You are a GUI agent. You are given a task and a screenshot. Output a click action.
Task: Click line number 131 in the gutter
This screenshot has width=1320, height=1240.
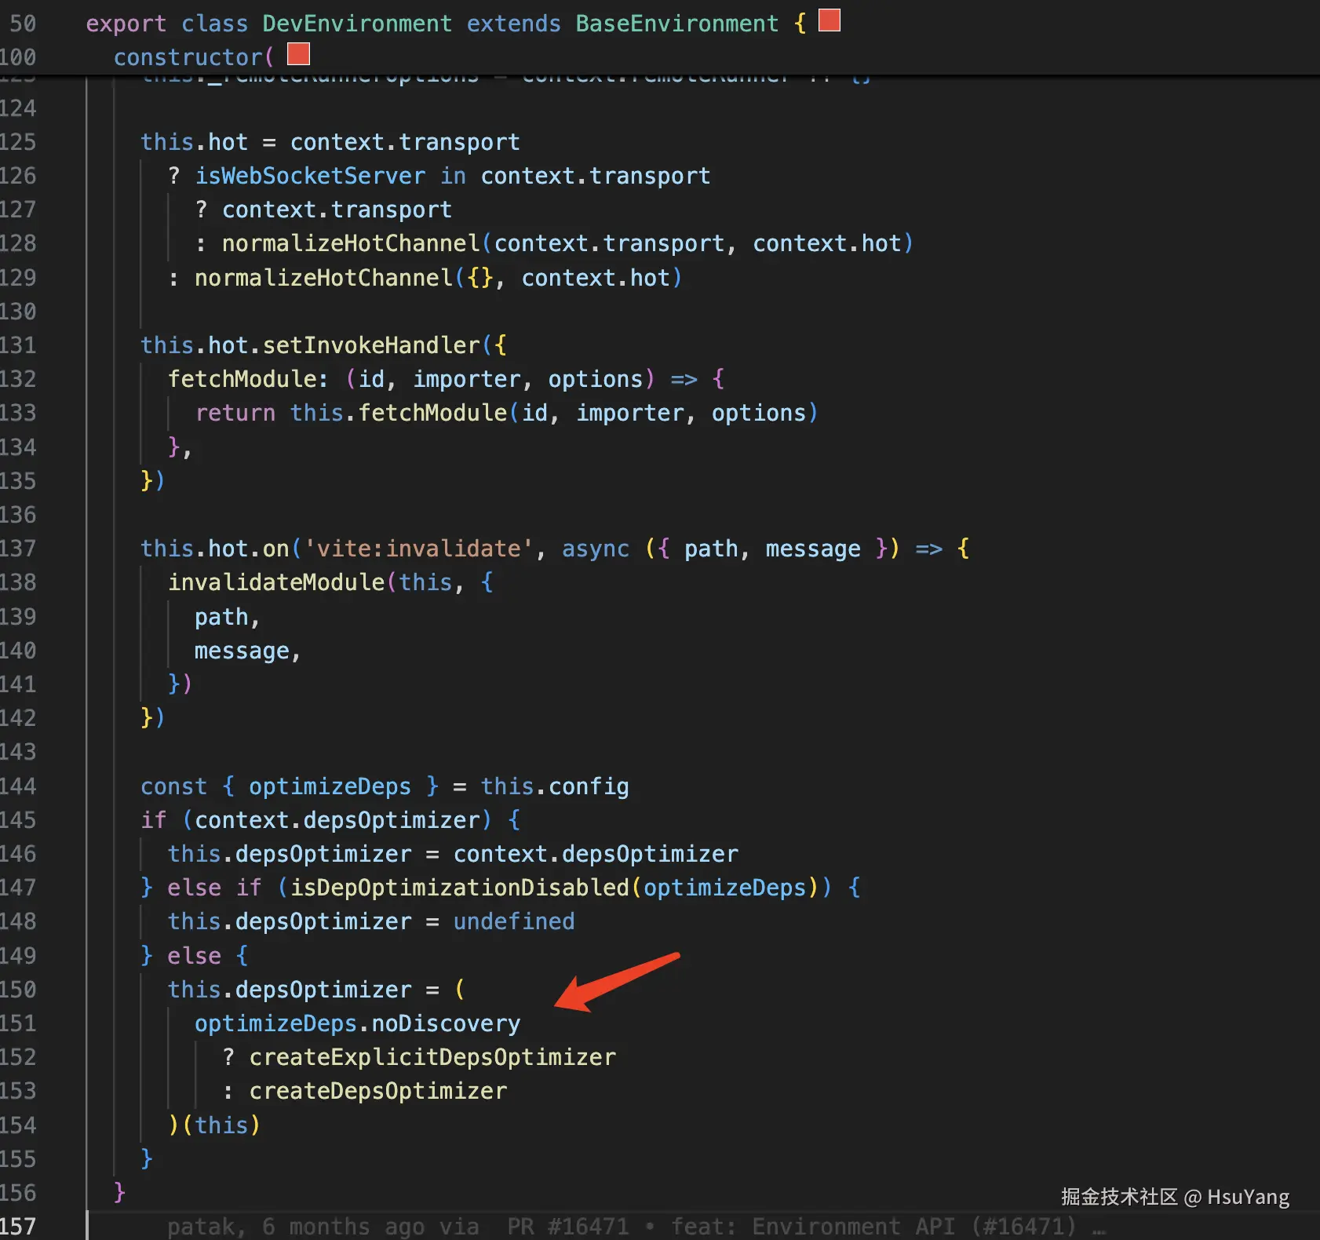(18, 345)
